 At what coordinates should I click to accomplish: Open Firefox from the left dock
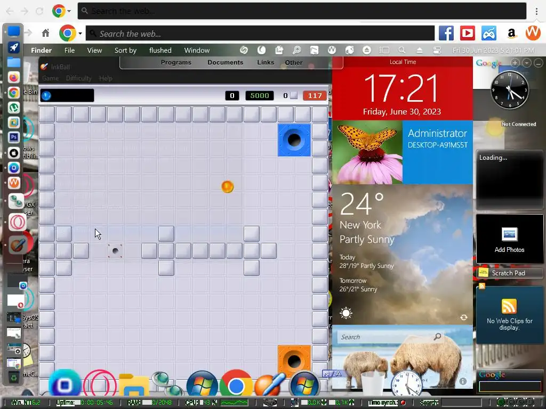pos(13,77)
